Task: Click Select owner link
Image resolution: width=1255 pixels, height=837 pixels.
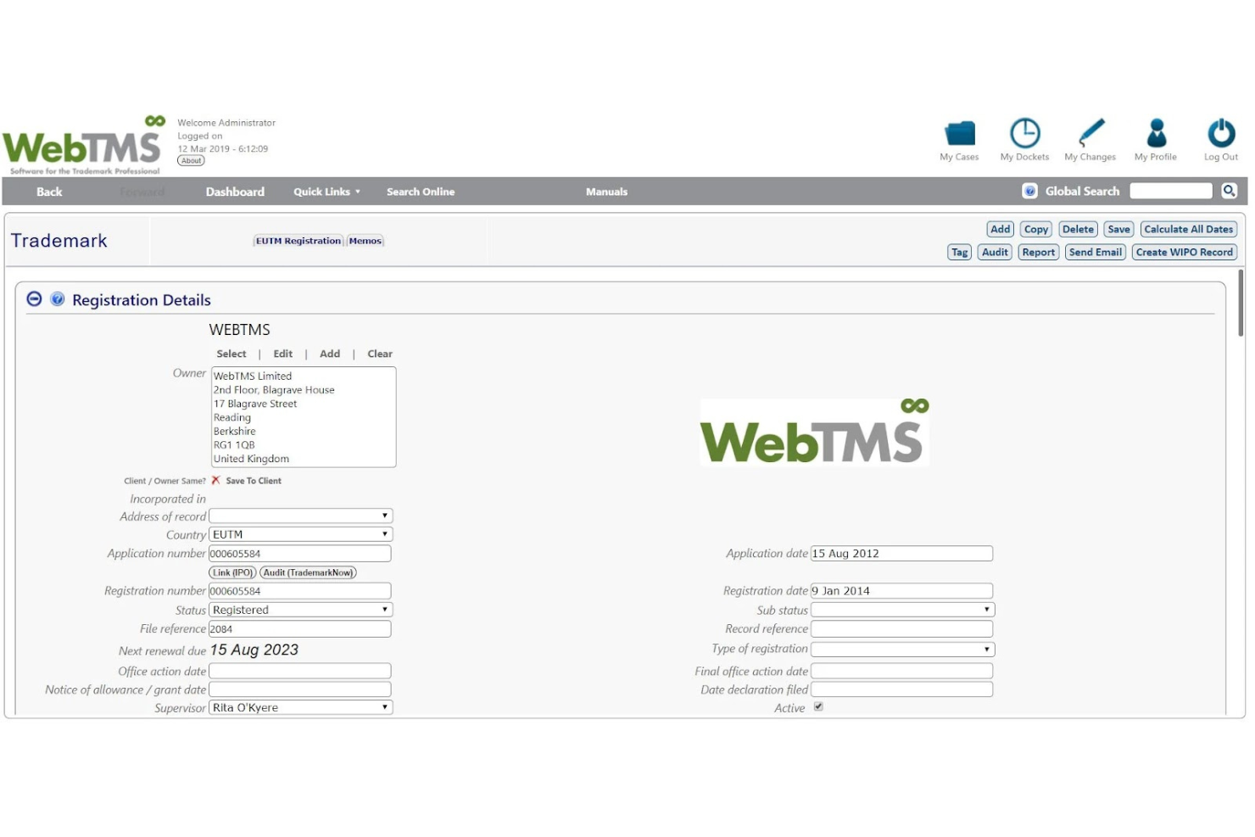Action: tap(231, 354)
